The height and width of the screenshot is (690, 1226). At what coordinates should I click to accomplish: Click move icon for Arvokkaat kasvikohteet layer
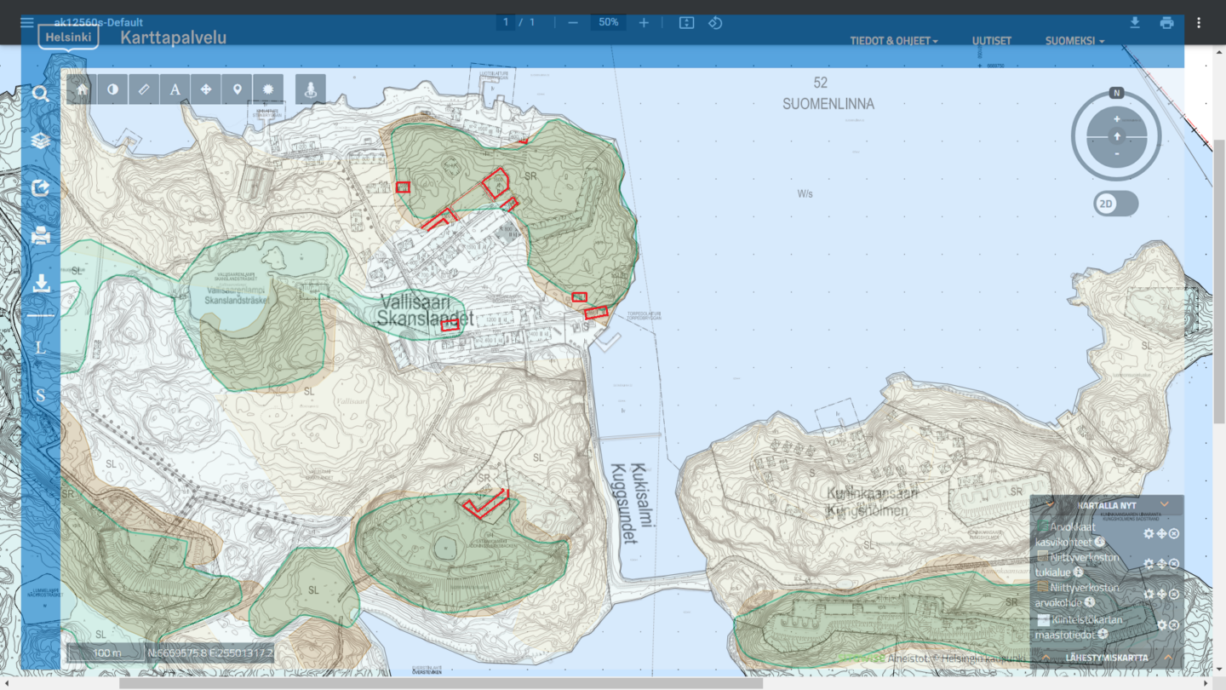tap(1161, 533)
